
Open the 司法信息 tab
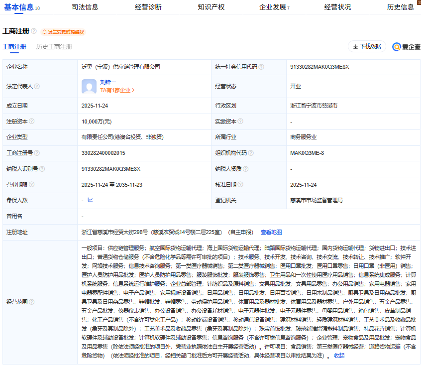pos(85,7)
